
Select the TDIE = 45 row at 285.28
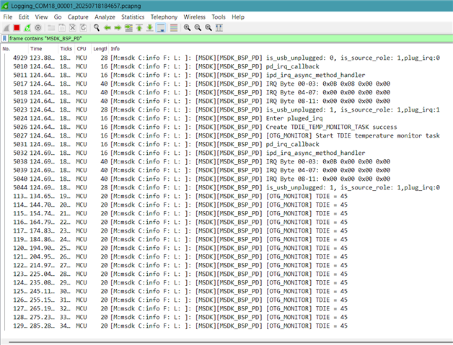(x=226, y=326)
